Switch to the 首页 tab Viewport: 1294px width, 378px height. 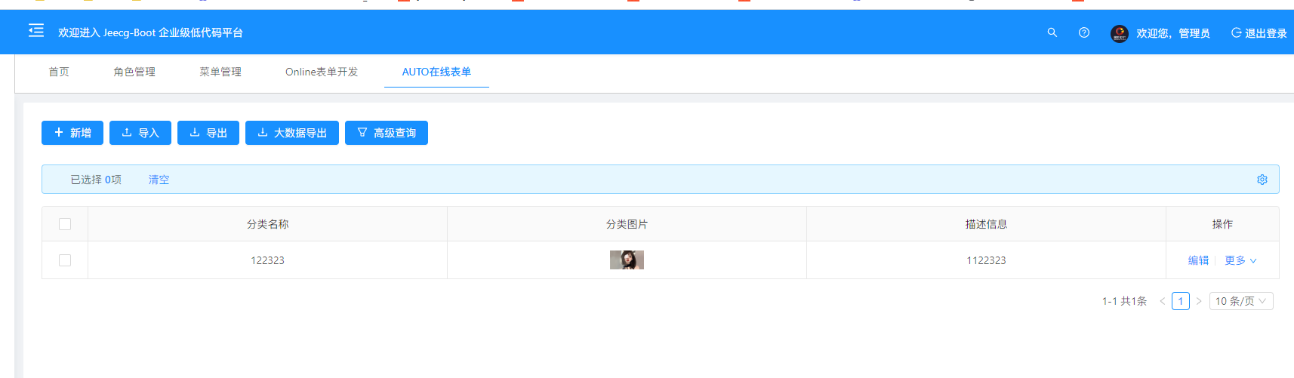coord(59,72)
